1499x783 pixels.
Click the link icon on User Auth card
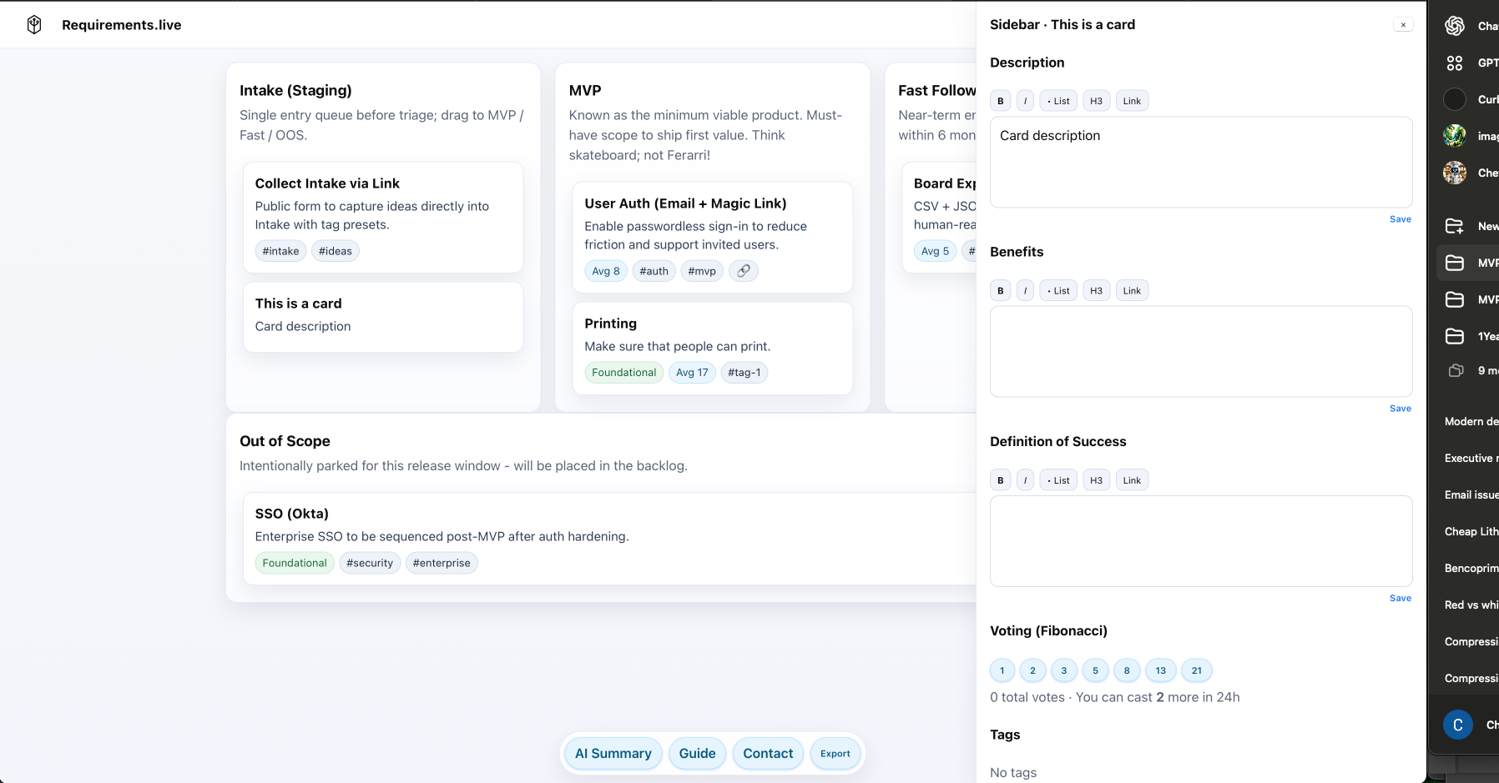743,271
